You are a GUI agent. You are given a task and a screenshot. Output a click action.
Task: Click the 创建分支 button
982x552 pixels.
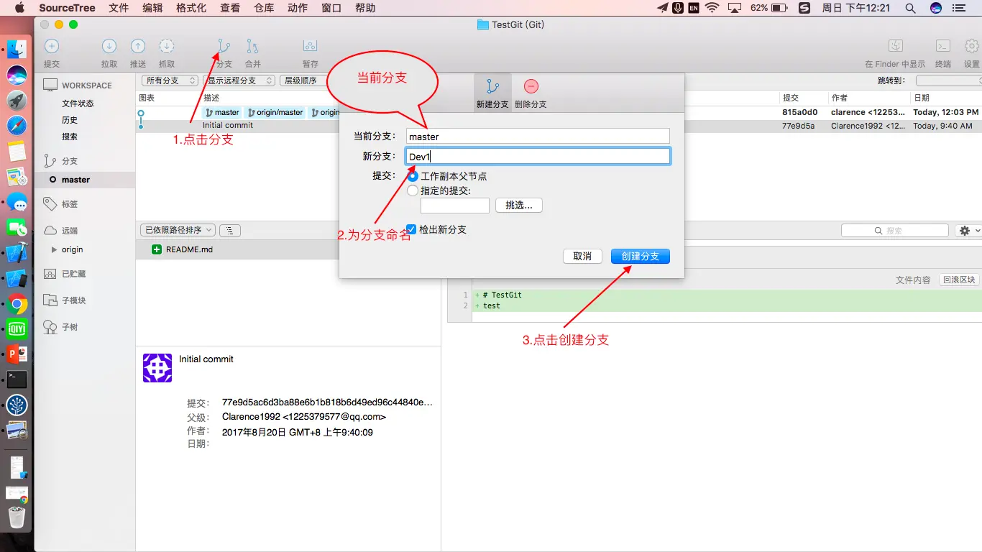(641, 257)
